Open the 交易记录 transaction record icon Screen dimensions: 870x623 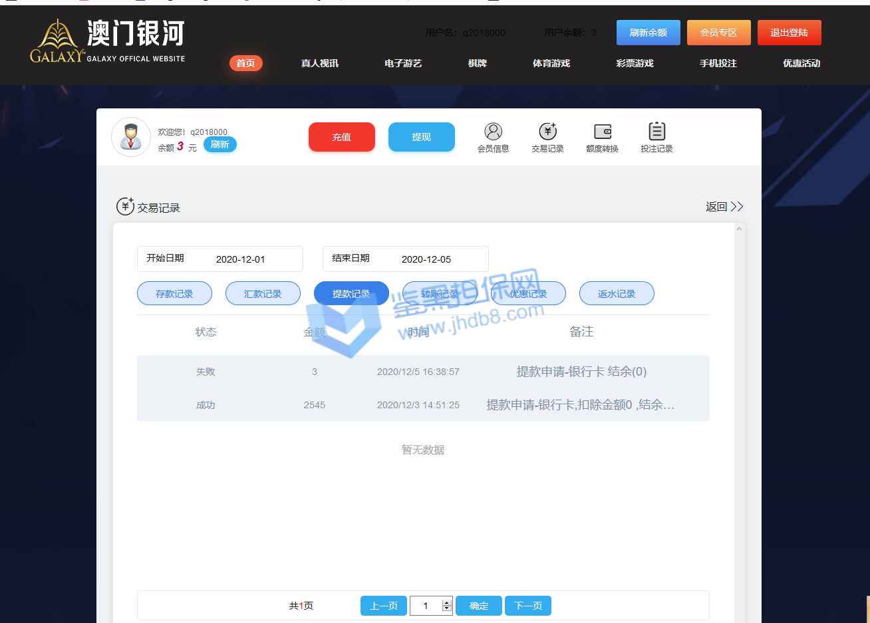pos(547,132)
